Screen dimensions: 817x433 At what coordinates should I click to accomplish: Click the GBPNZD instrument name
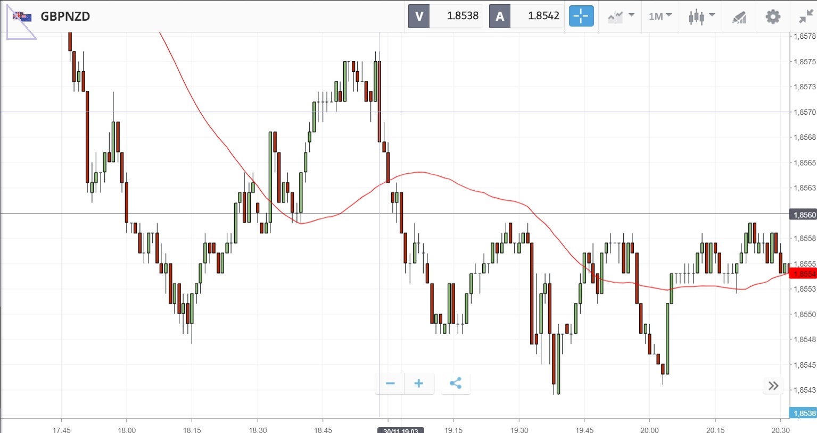[x=65, y=16]
